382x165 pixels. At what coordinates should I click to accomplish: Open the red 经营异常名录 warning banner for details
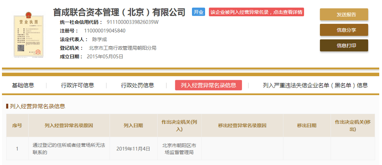point(256,12)
